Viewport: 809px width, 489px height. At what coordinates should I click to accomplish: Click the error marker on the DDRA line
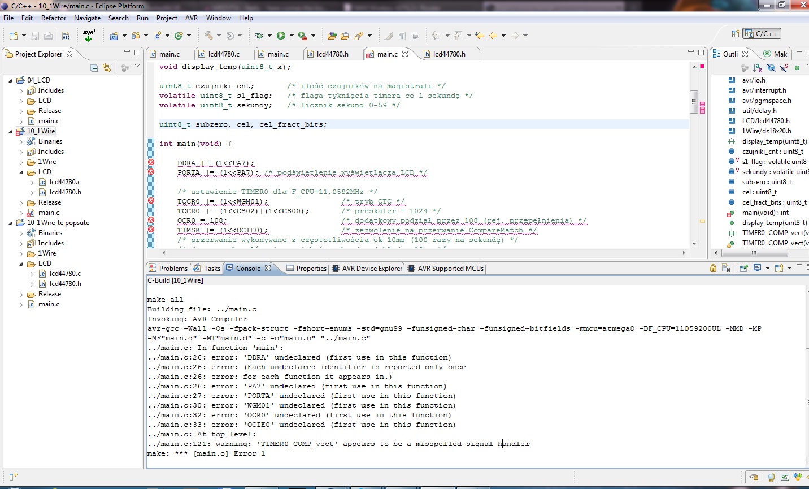point(151,162)
